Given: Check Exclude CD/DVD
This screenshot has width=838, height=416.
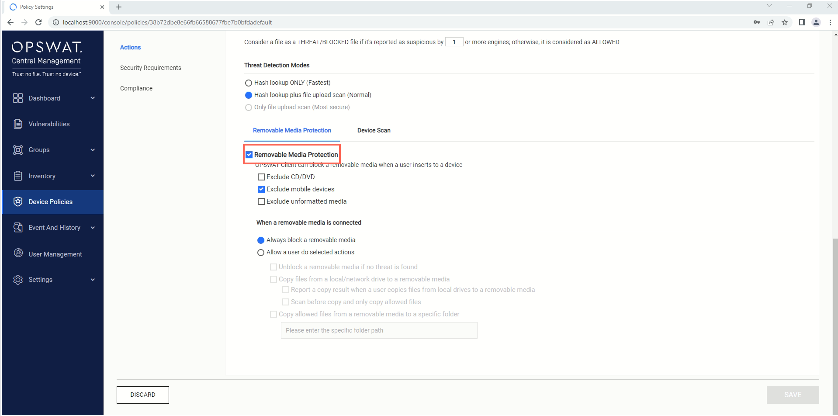Looking at the screenshot, I should (x=261, y=177).
